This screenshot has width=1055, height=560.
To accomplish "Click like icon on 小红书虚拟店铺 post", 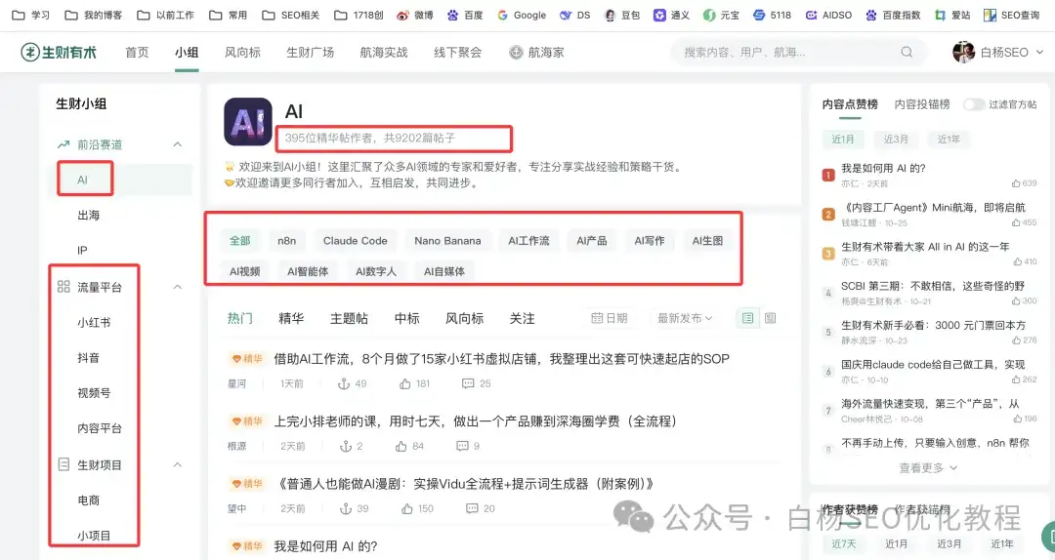I will point(405,383).
